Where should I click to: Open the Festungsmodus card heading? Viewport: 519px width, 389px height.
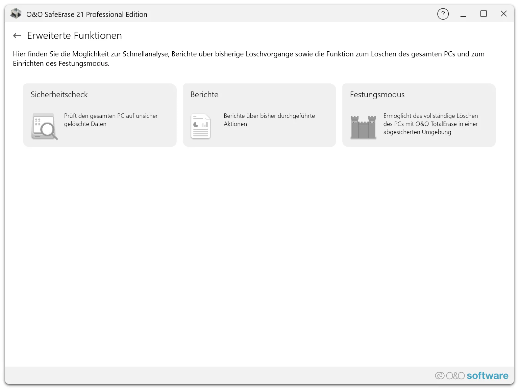(x=377, y=95)
